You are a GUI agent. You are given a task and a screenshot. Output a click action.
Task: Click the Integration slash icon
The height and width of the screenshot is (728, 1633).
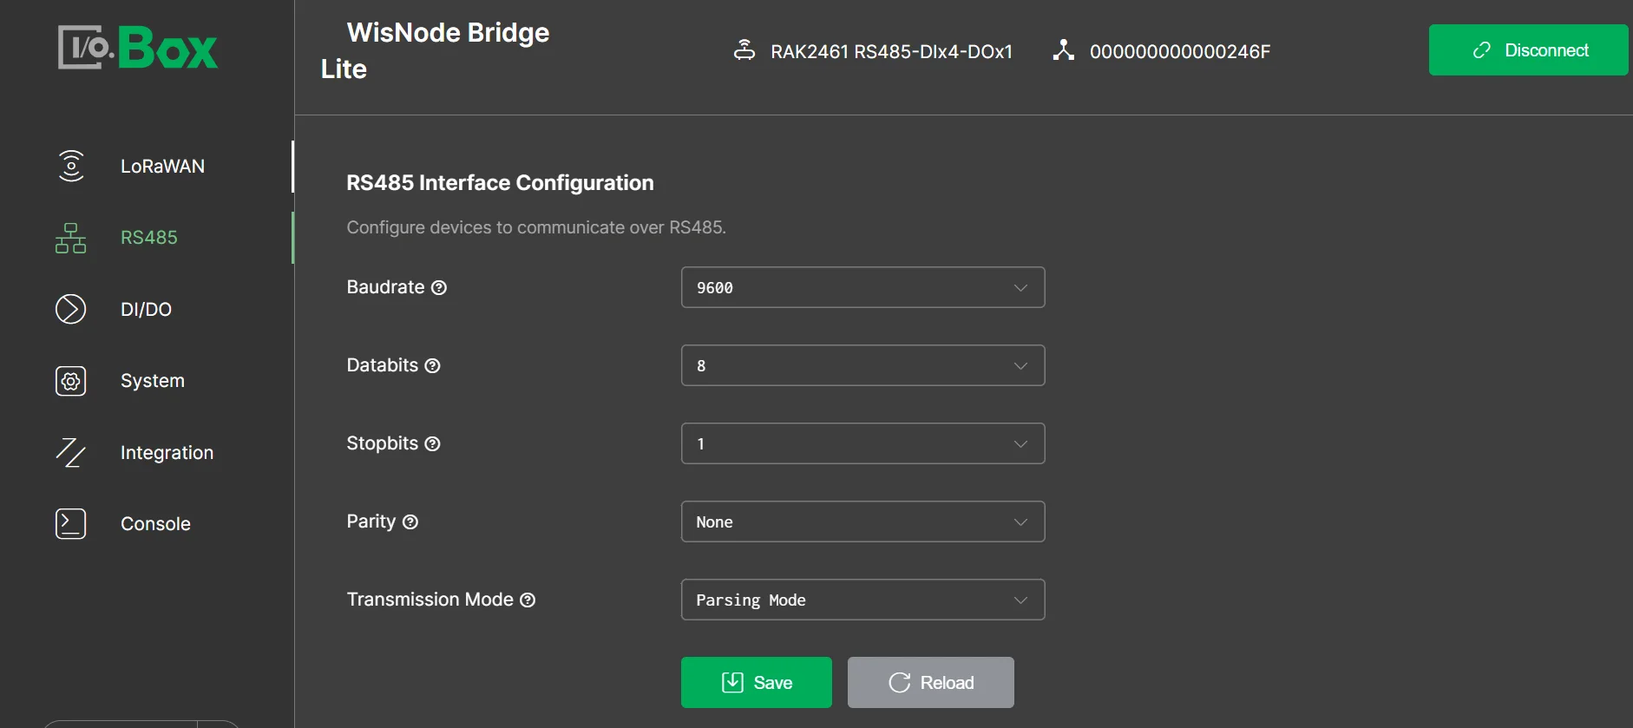click(x=71, y=452)
